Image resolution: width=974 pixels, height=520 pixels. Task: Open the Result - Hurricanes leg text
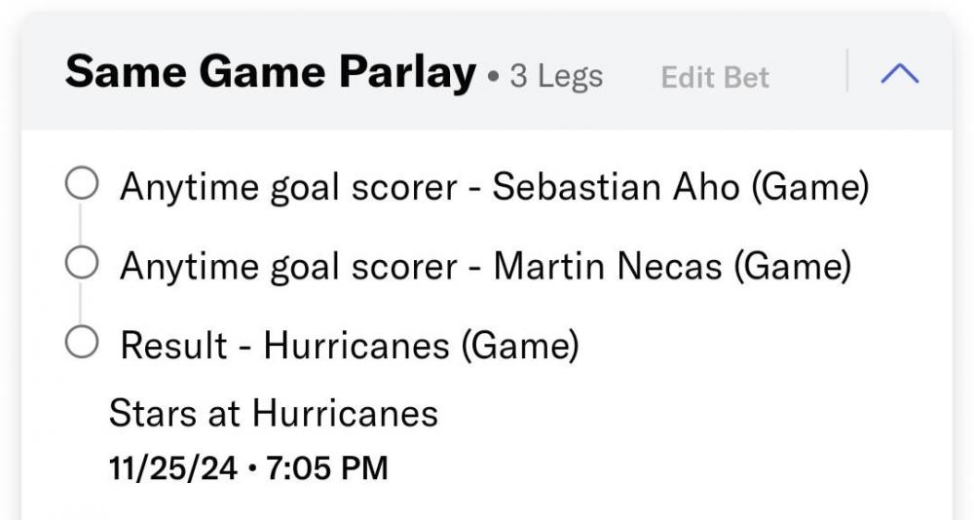click(349, 344)
